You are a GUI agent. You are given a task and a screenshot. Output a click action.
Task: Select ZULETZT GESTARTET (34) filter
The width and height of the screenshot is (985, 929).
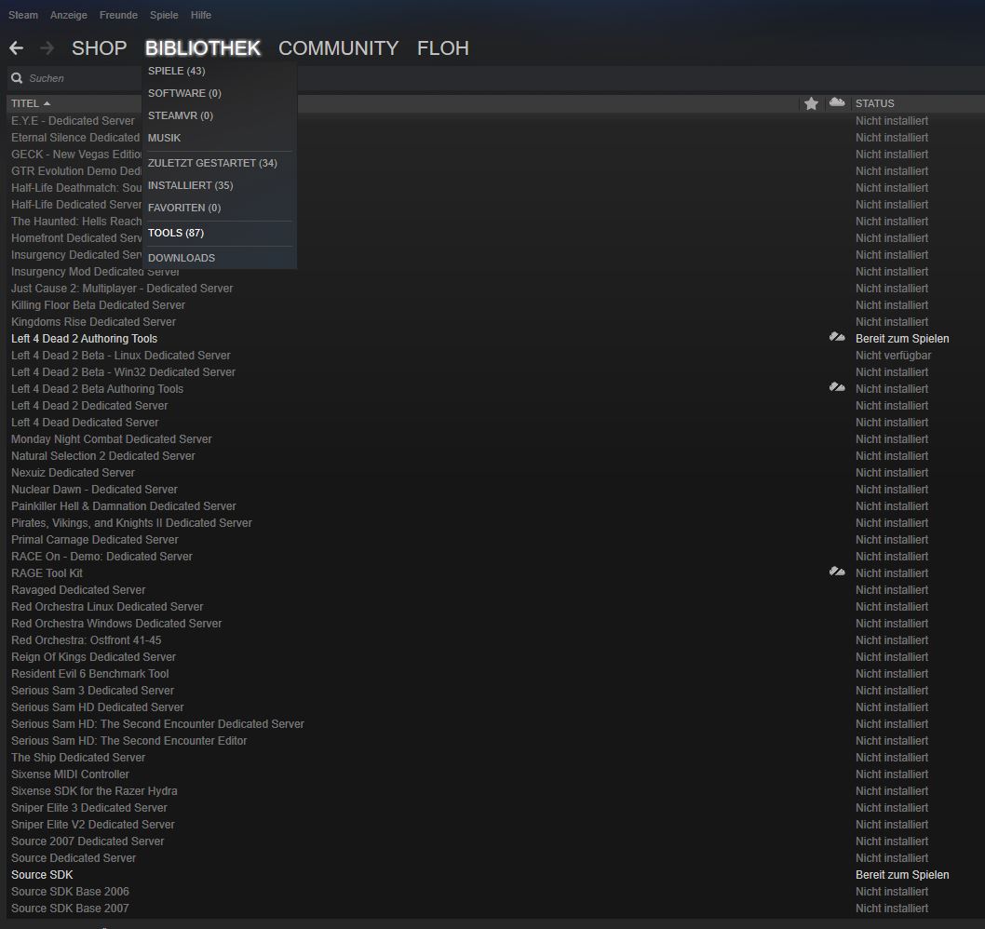tap(212, 163)
